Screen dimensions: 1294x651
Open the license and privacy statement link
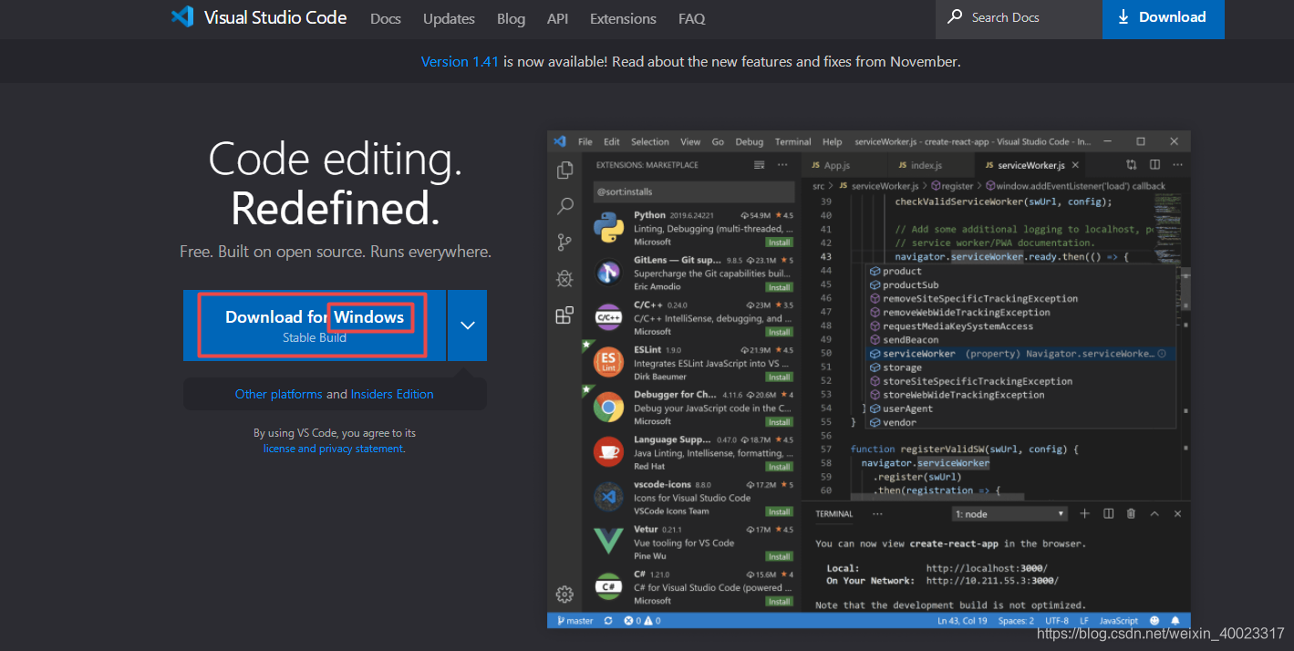[x=333, y=449]
